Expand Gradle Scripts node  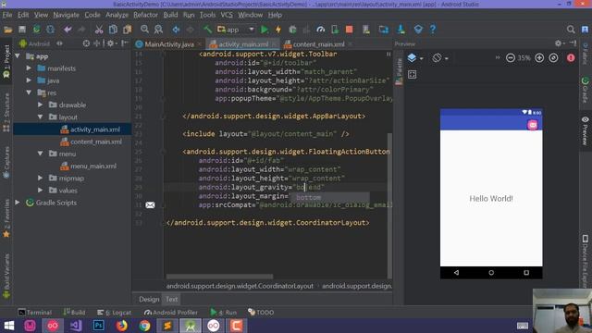(18, 203)
